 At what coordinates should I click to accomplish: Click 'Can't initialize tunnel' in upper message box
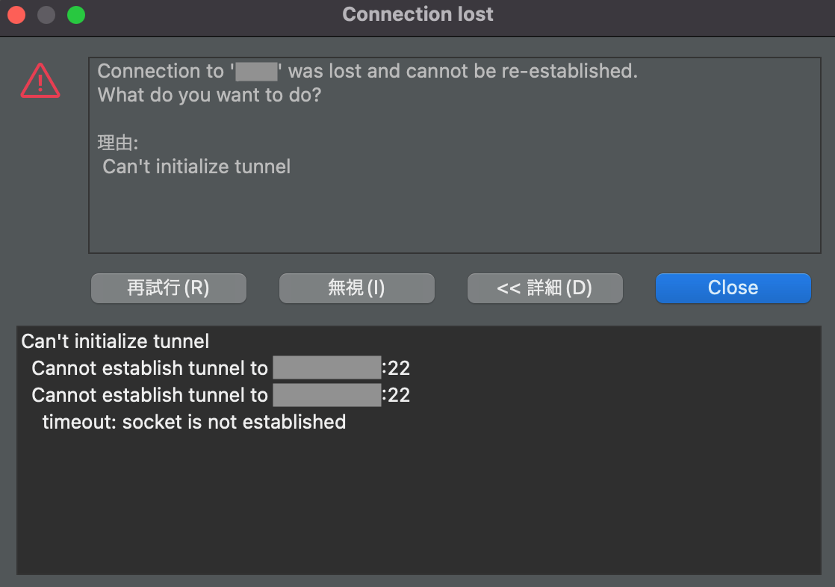pos(196,167)
